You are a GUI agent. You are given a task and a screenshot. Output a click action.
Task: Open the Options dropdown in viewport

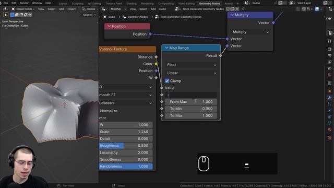89,15
